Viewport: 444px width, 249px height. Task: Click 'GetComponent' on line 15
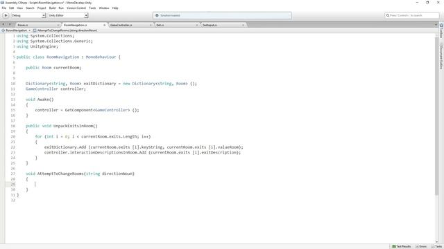[x=78, y=110]
